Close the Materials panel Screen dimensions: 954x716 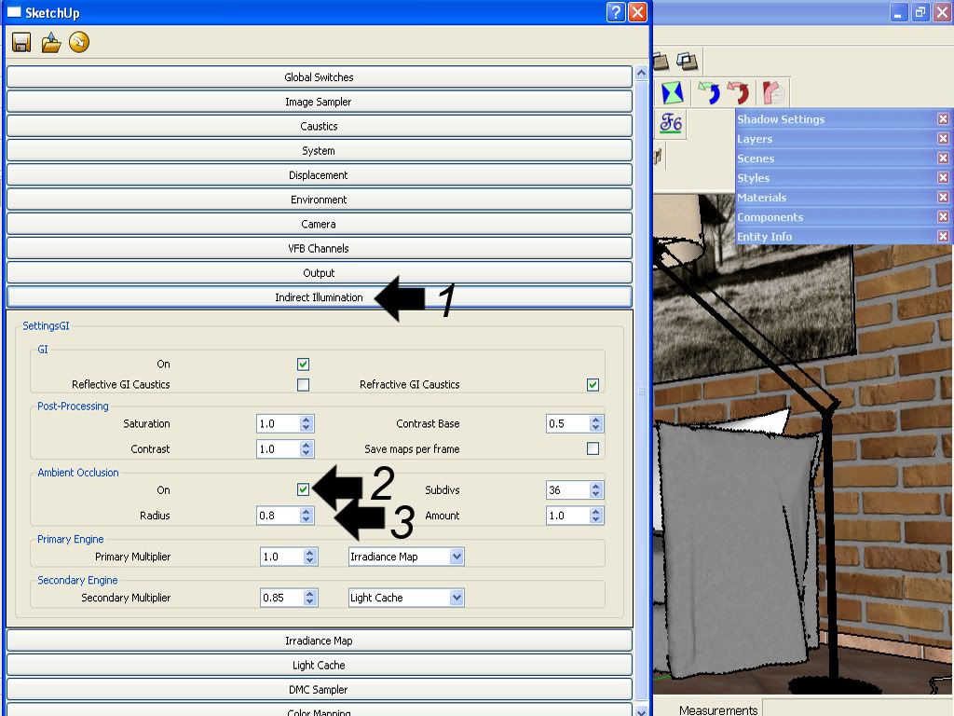[x=943, y=197]
